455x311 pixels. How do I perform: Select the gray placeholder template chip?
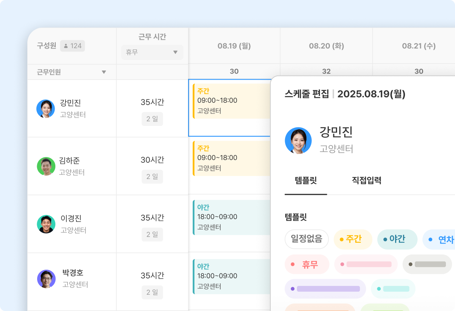(x=427, y=264)
